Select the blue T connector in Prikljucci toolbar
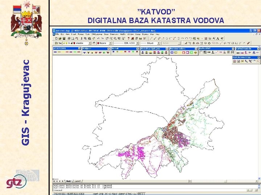The image size is (261, 195). tap(84, 53)
